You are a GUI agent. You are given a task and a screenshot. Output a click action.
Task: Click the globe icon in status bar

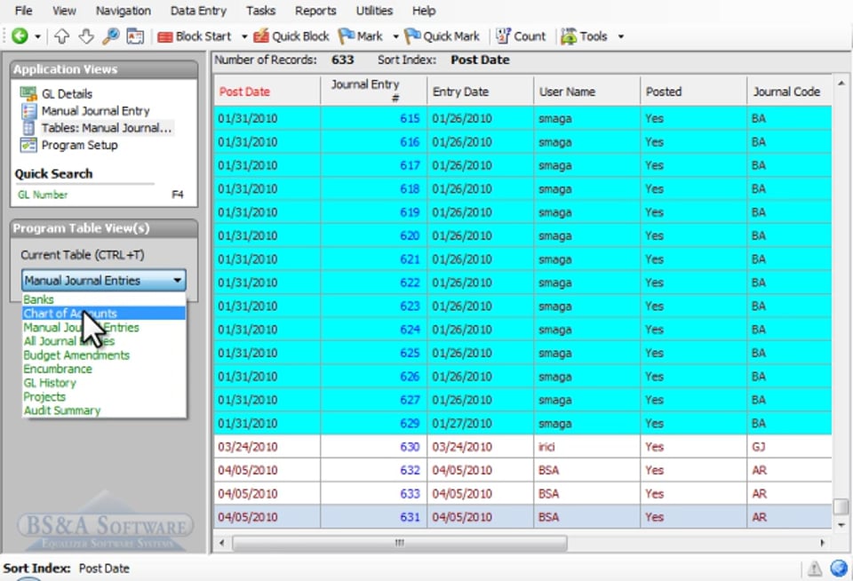coord(838,569)
